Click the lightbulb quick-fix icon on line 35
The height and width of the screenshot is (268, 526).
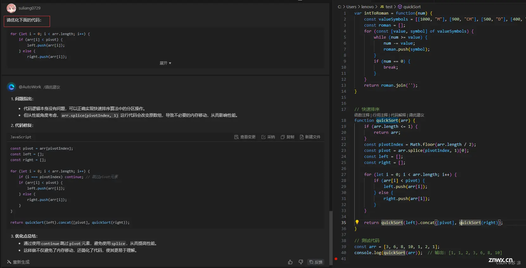(x=357, y=222)
